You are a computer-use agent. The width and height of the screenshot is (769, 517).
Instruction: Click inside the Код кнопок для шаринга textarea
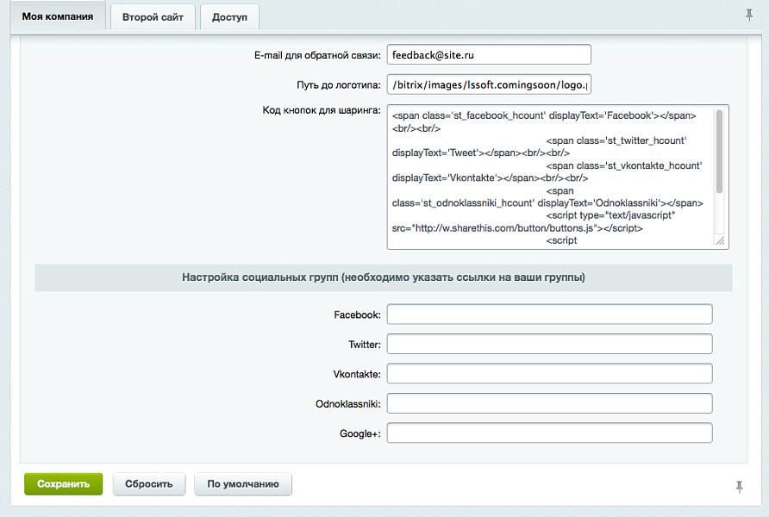point(549,177)
